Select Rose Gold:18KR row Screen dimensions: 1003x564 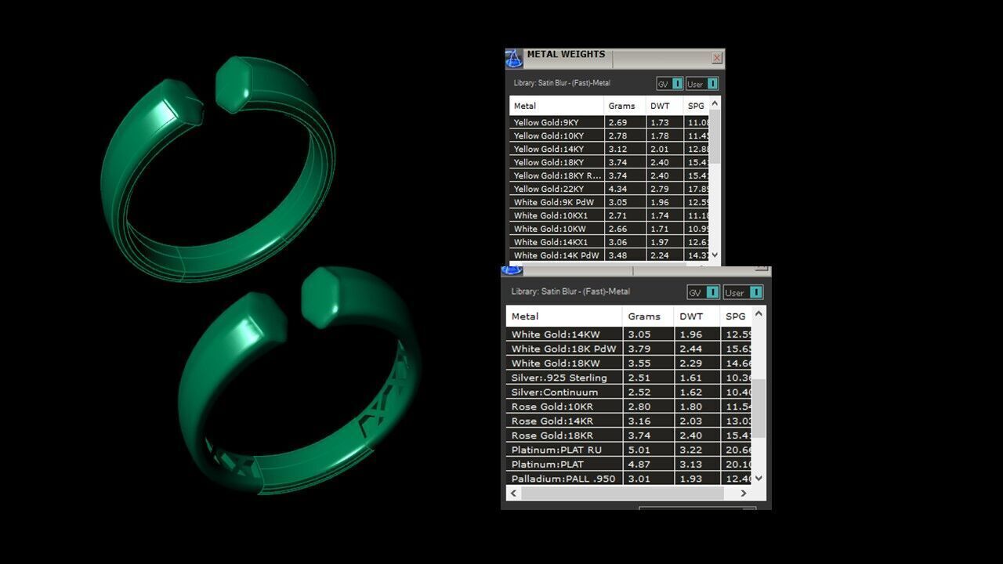tap(628, 436)
